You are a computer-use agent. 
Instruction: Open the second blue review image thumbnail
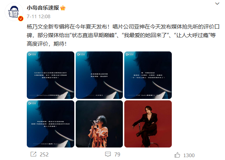point(99,75)
